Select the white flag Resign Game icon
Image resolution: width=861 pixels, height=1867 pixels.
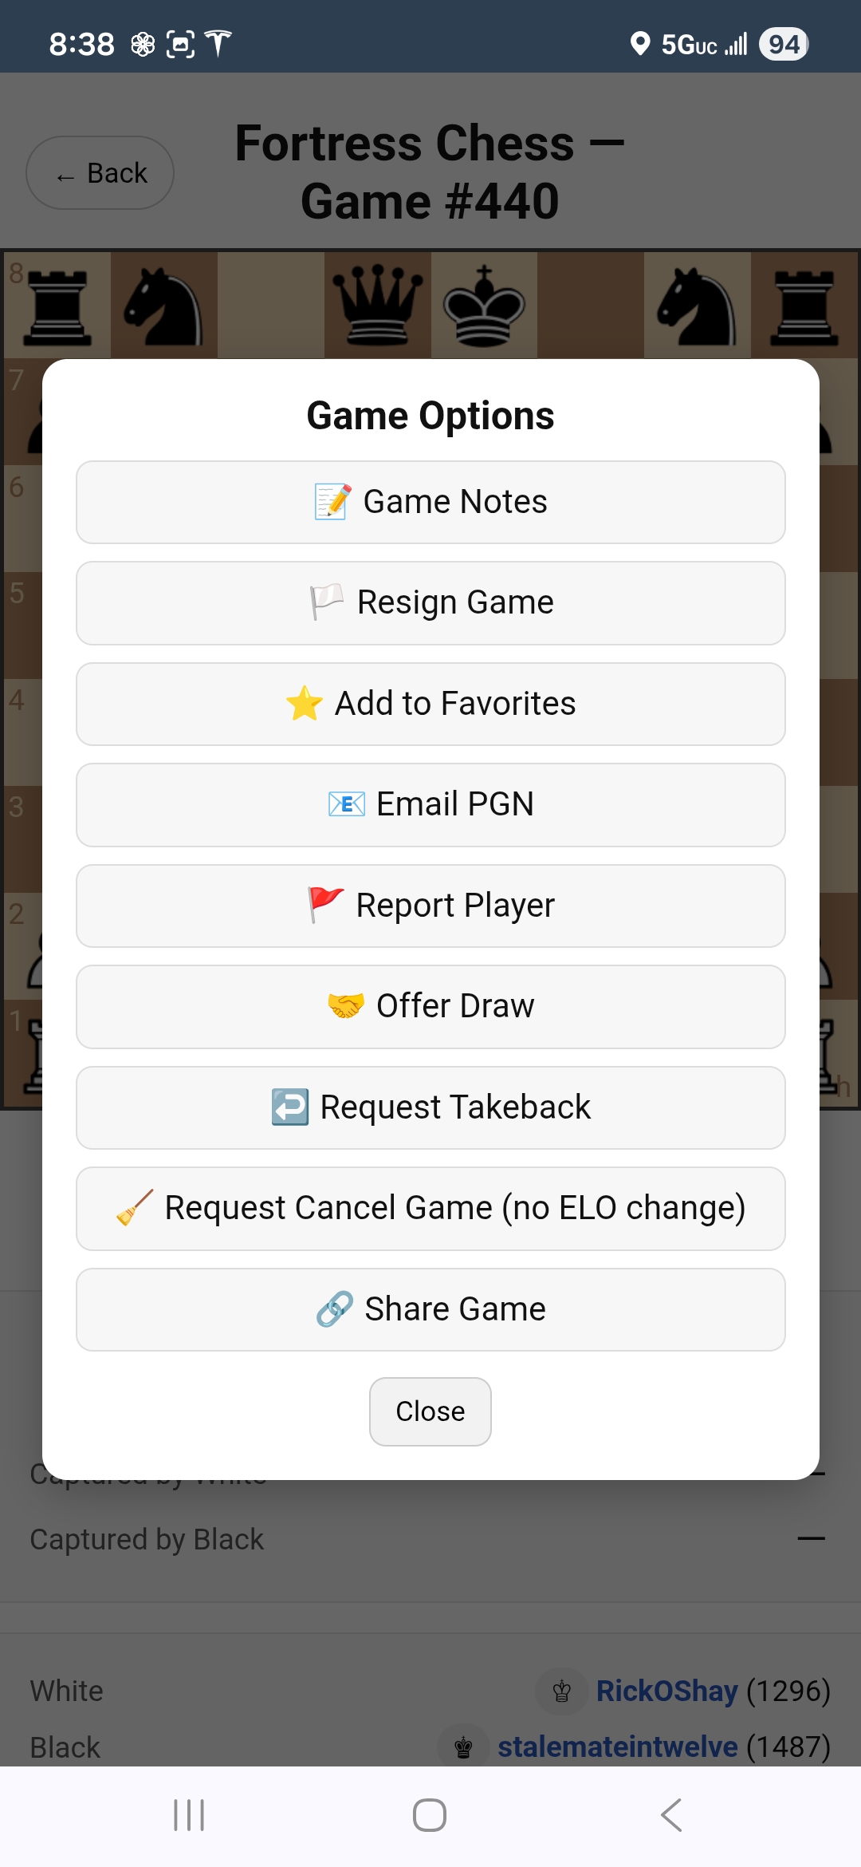(x=327, y=602)
